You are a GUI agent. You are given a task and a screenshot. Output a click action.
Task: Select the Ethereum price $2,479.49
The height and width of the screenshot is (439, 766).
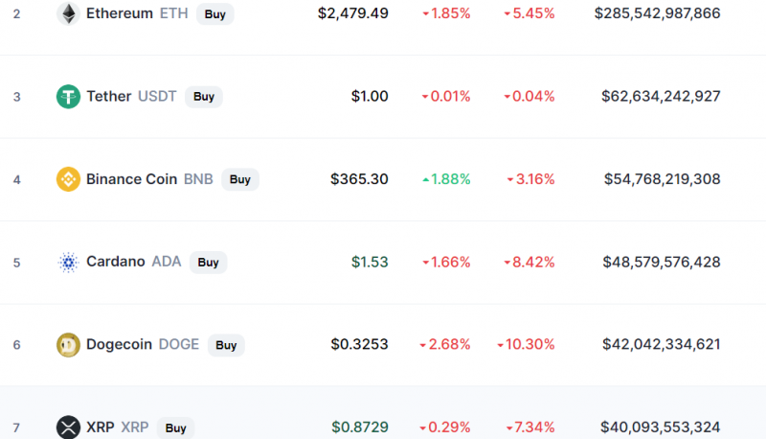coord(353,13)
